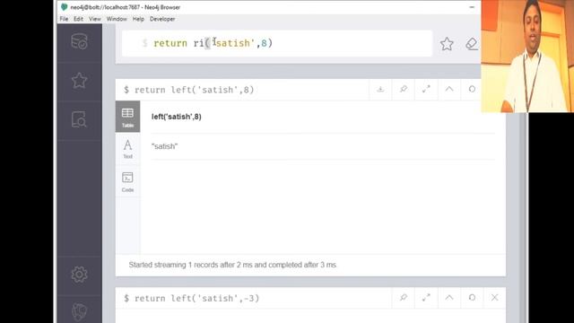Close the left('satish',-3) result frame
574x323 pixels.
point(494,298)
